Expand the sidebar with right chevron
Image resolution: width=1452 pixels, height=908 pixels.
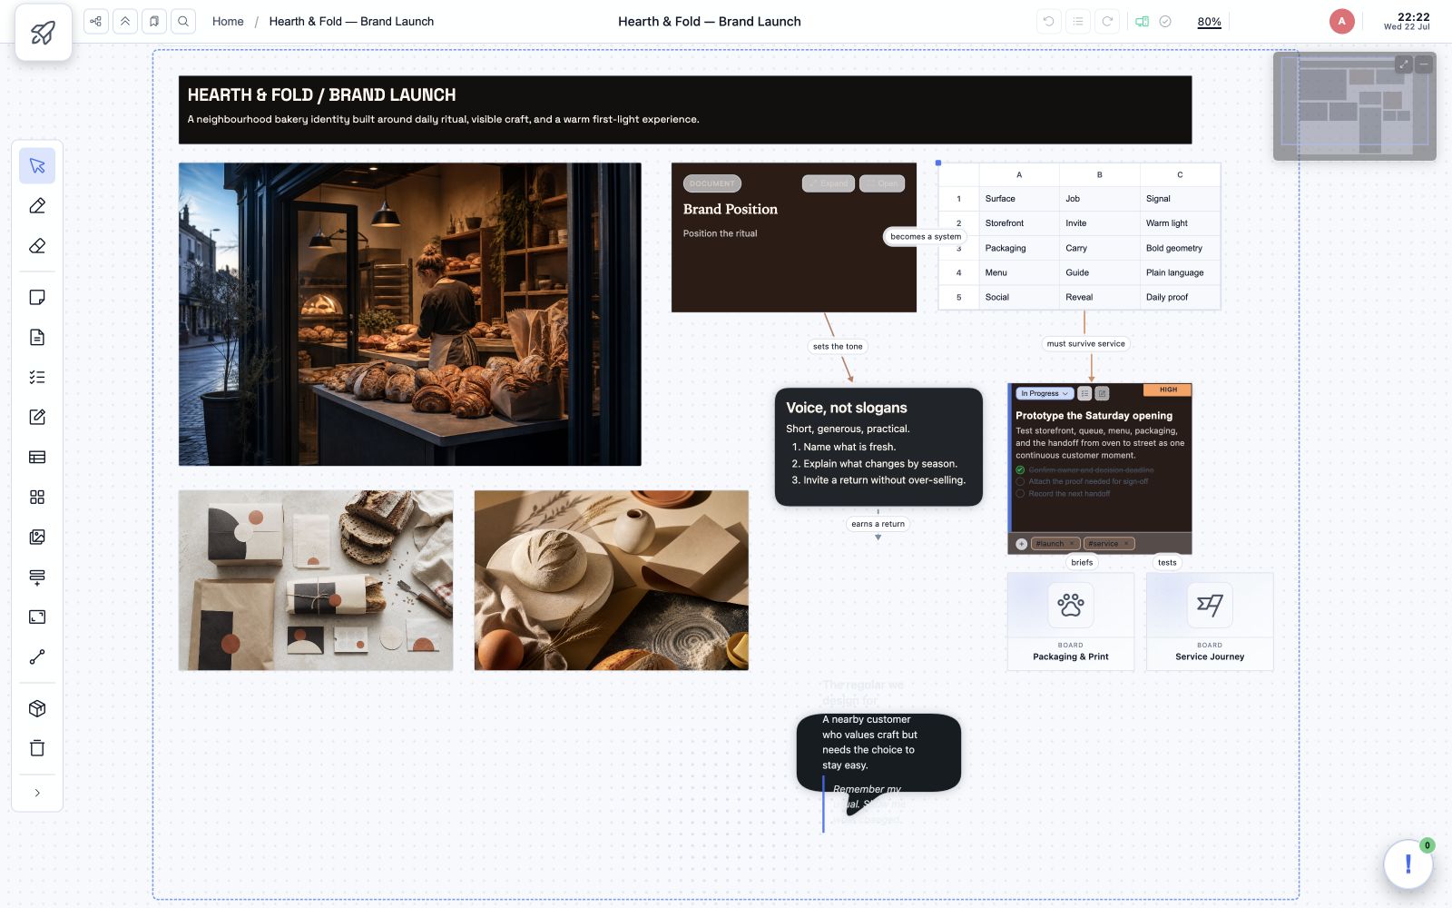tap(37, 793)
